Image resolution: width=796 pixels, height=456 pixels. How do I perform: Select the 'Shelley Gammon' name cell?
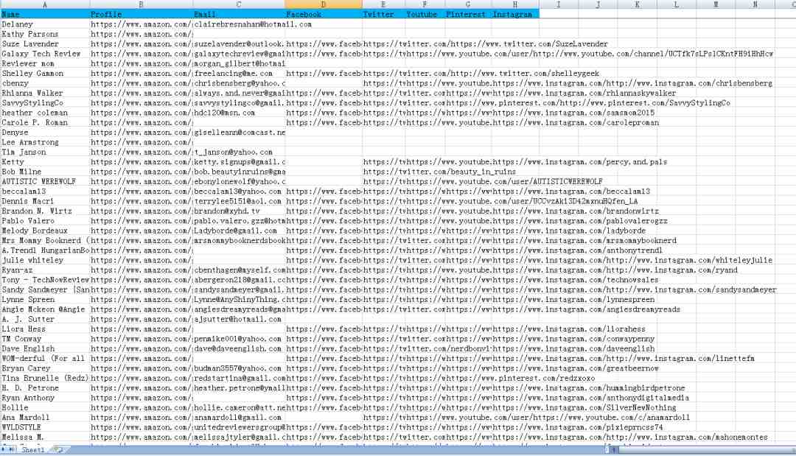pyautogui.click(x=45, y=74)
